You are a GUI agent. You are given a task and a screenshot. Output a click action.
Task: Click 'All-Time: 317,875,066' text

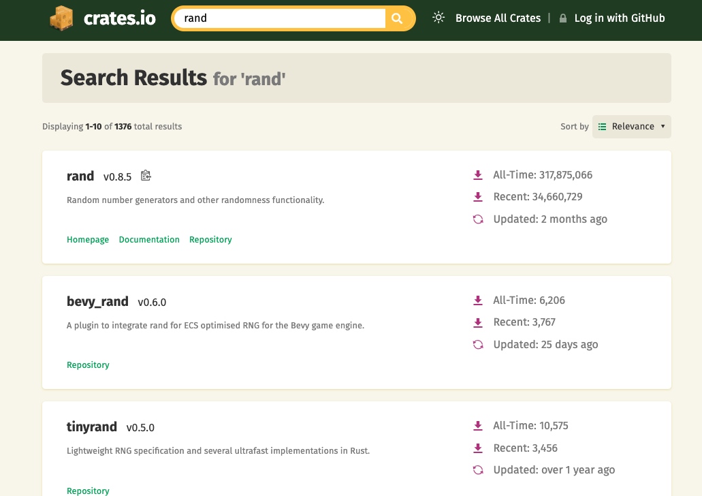click(543, 175)
